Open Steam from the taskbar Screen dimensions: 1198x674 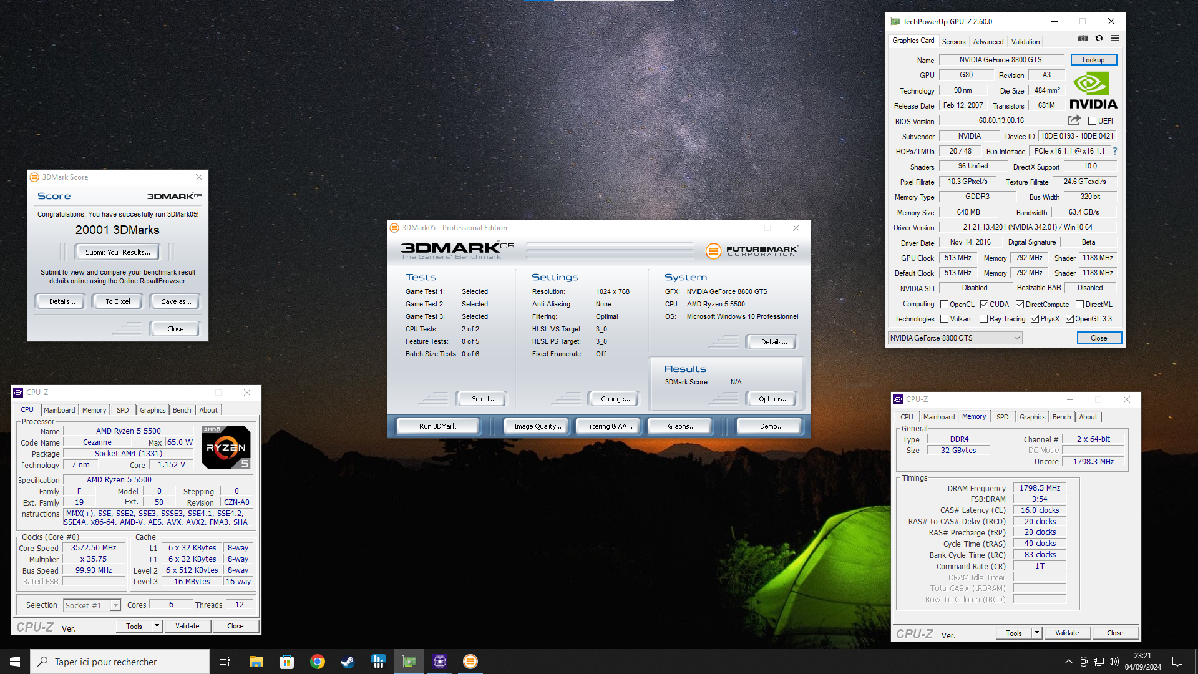point(348,662)
